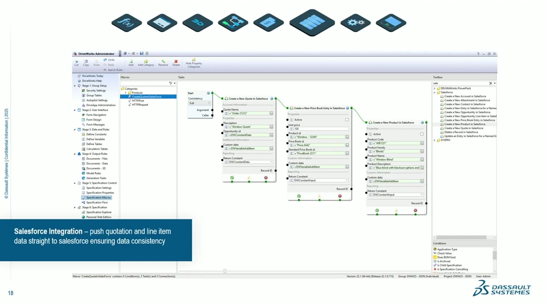Open Form Messages
The width and height of the screenshot is (547, 307).
coord(95,125)
